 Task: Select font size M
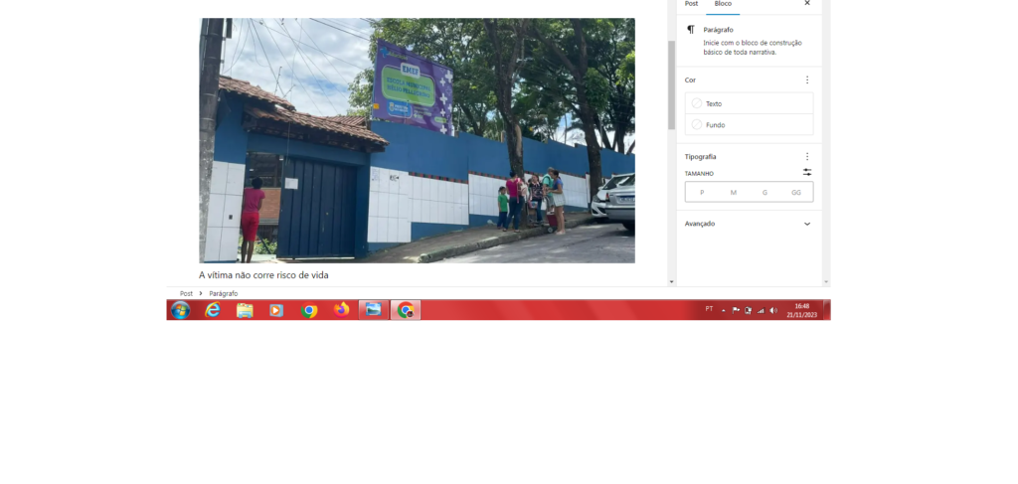point(733,193)
